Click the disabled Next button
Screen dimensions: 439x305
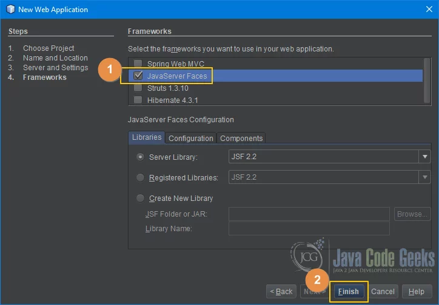click(315, 291)
